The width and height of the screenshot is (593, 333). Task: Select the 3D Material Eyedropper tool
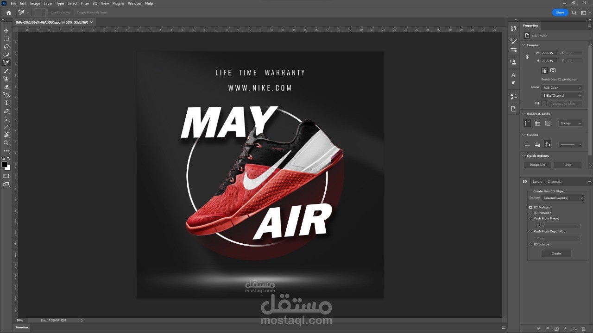click(6, 62)
